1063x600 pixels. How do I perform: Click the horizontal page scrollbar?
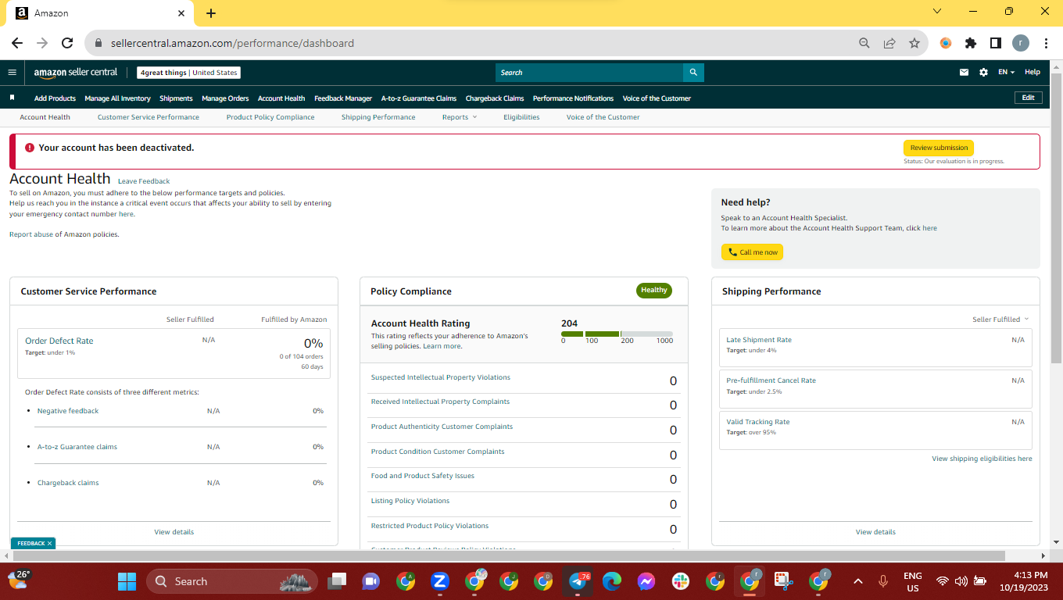coord(508,555)
